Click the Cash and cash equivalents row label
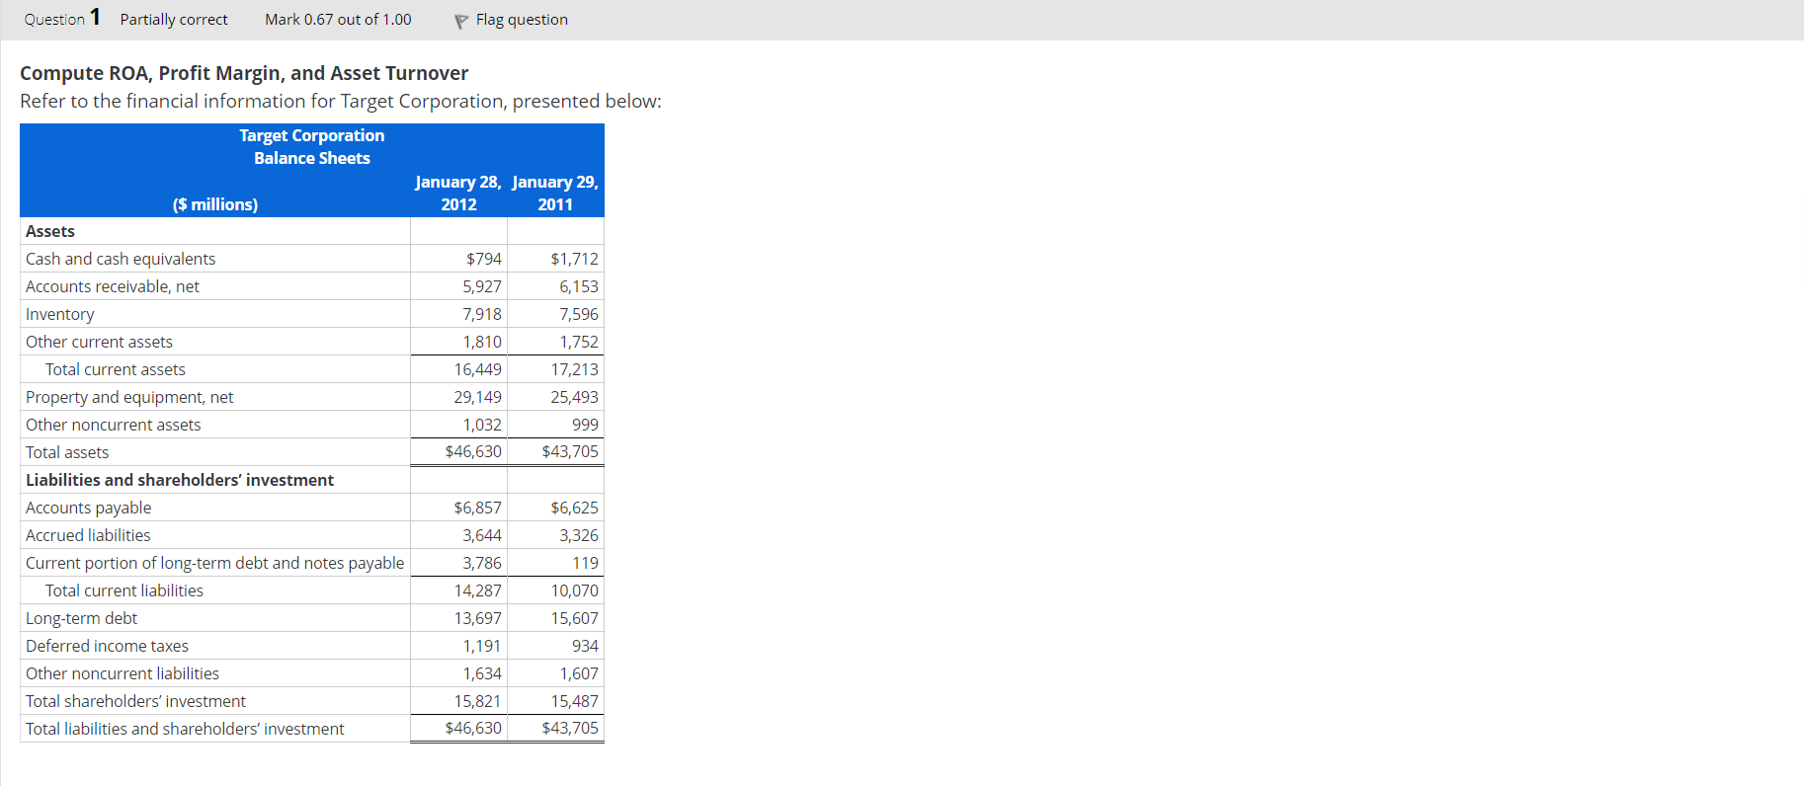Screen dimensions: 1804x786 (x=121, y=259)
